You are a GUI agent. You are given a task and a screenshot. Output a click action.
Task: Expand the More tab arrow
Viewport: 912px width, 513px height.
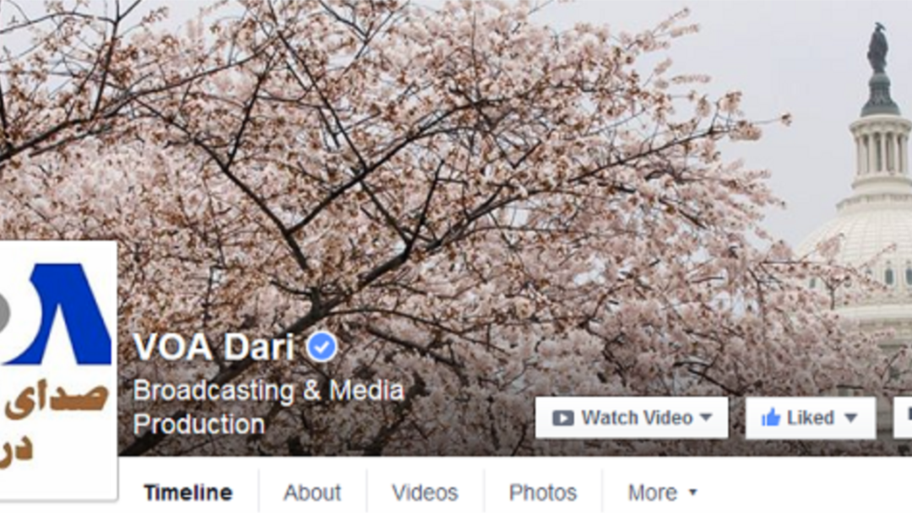(692, 493)
